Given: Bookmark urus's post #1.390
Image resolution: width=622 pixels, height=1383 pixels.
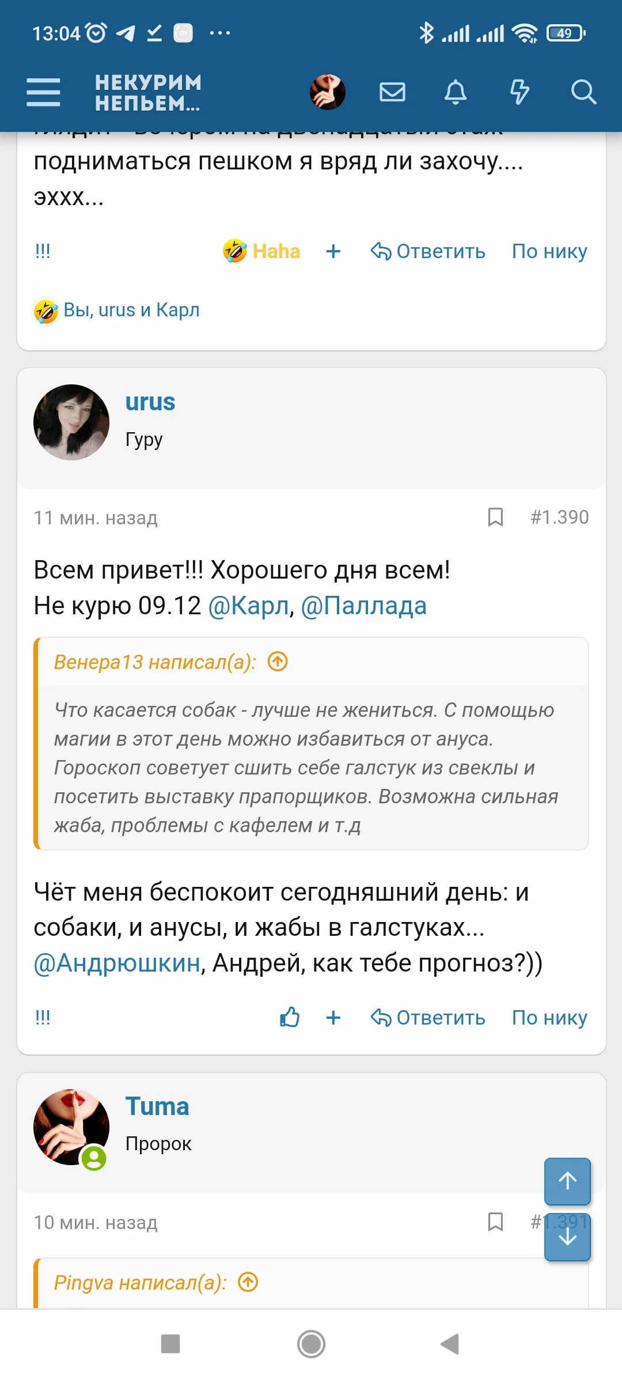Looking at the screenshot, I should pyautogui.click(x=494, y=518).
